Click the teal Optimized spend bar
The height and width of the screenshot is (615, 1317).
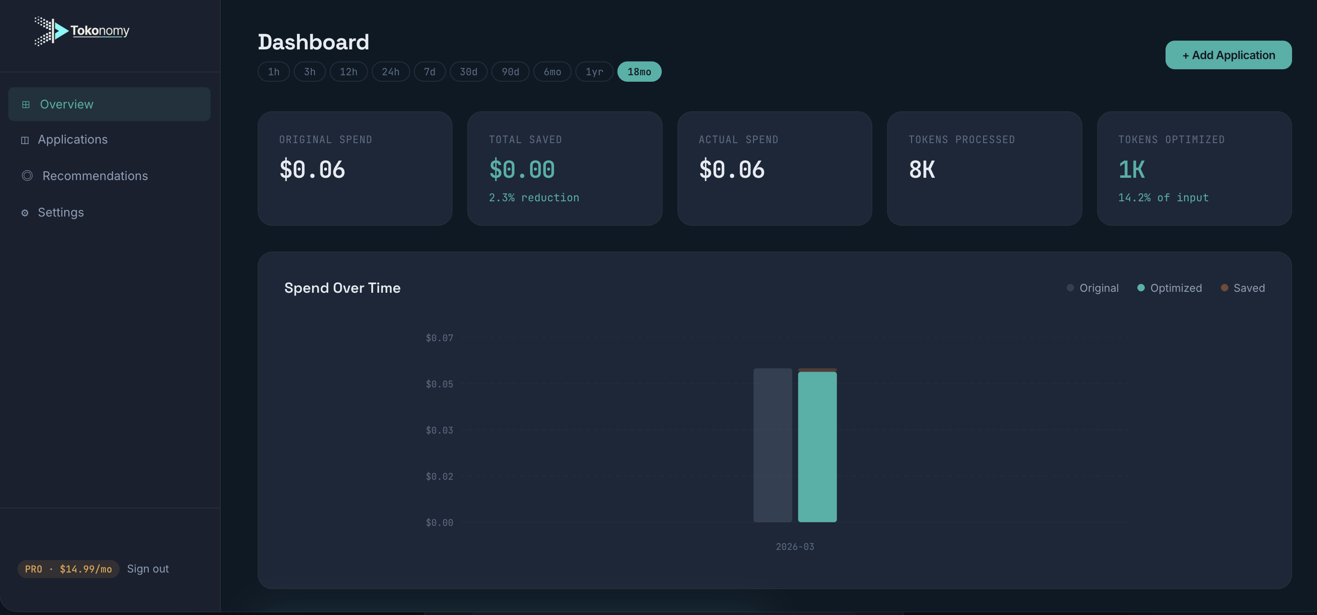[817, 446]
